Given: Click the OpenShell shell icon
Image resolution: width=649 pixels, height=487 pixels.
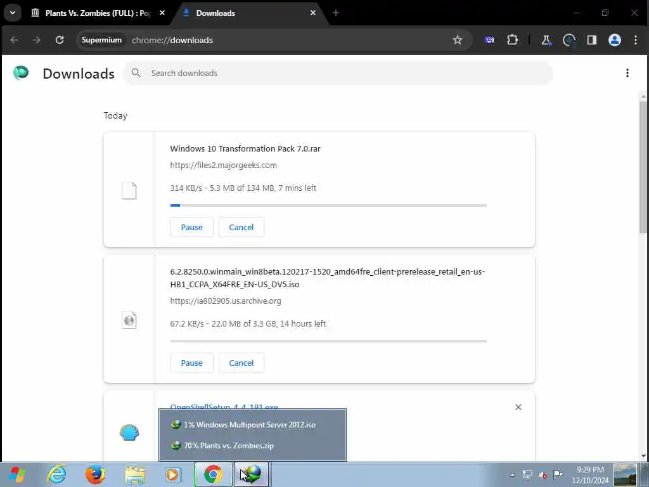Looking at the screenshot, I should [129, 432].
